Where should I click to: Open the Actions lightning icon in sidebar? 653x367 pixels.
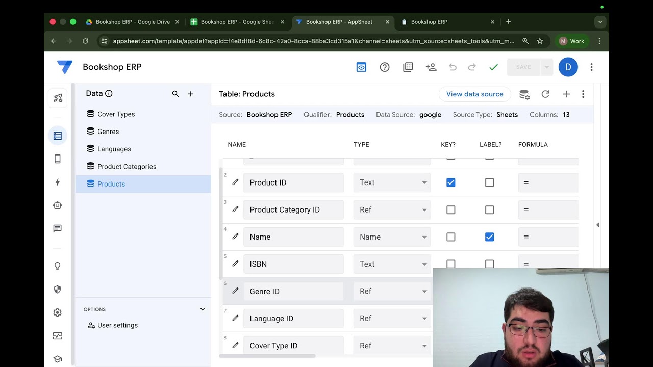coord(58,182)
